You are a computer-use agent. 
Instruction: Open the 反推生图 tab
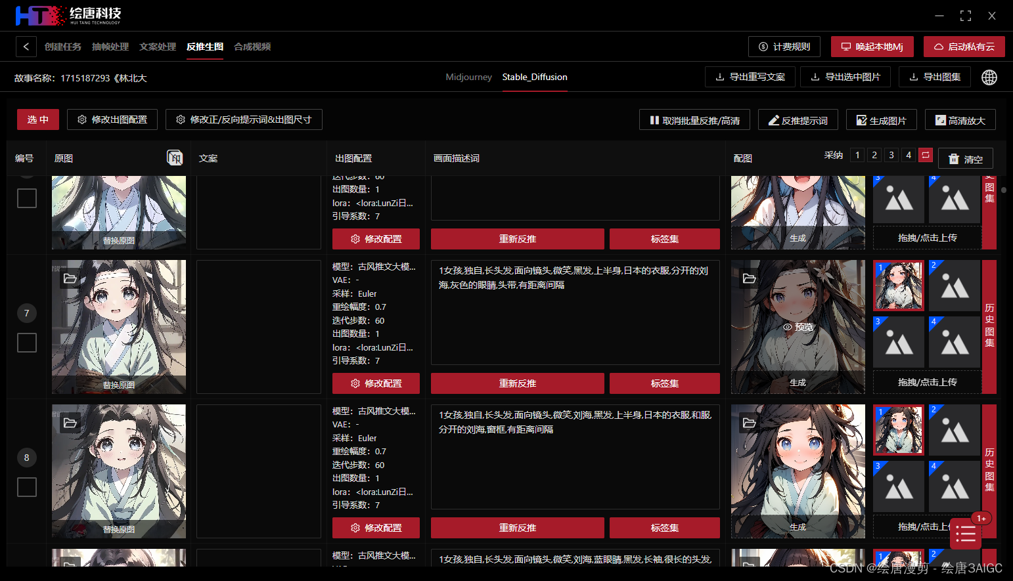tap(205, 47)
